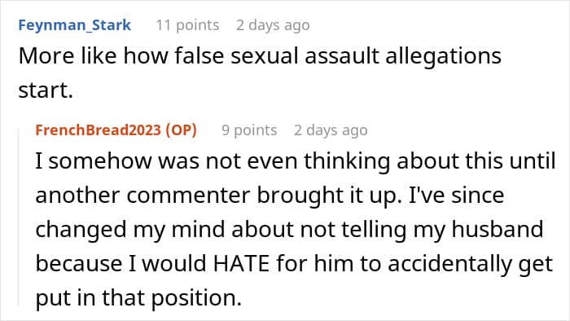Screen dimensions: 570x321
Task: Click the (OP) tag beside FrenchBread2023
Action: point(181,130)
